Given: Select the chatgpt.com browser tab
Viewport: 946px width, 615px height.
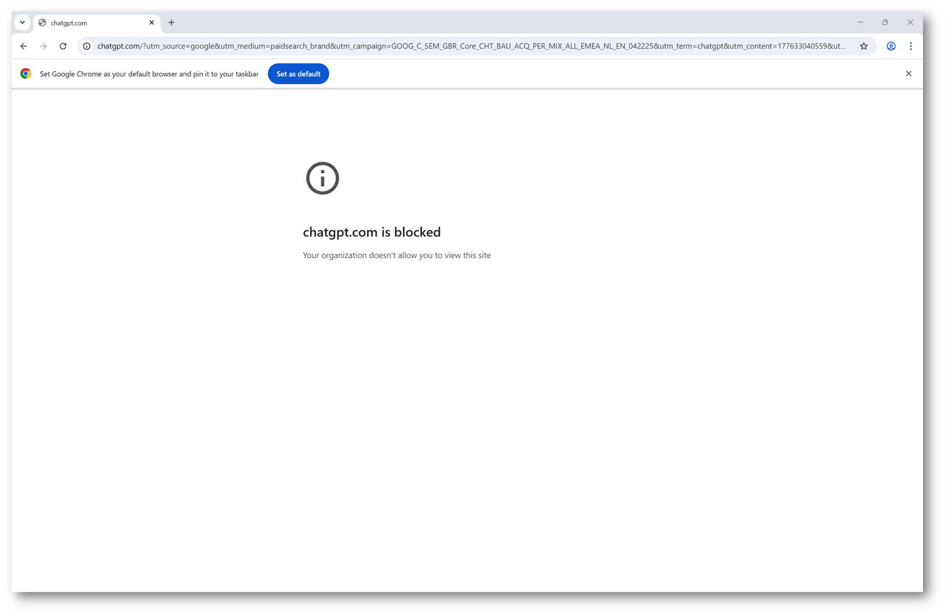Looking at the screenshot, I should click(x=97, y=23).
